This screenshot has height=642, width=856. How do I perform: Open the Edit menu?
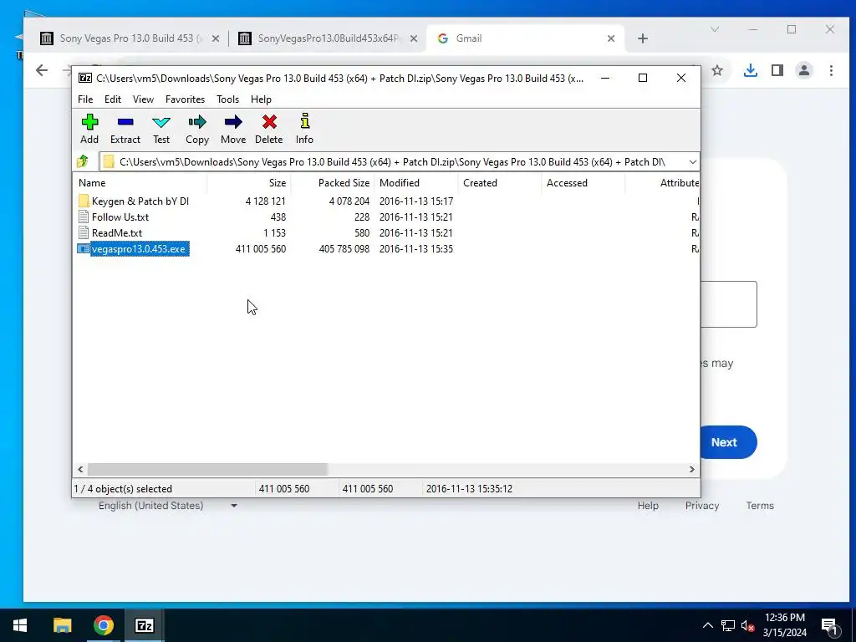113,99
